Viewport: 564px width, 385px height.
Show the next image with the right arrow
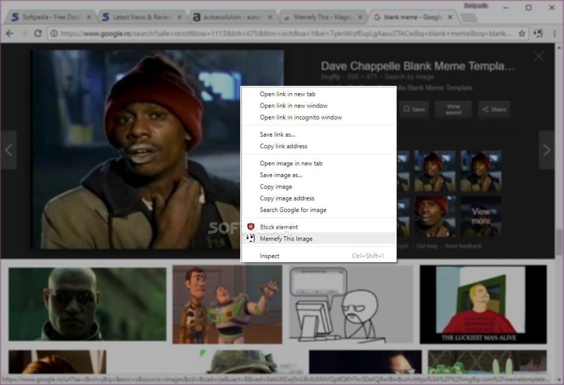pos(547,150)
